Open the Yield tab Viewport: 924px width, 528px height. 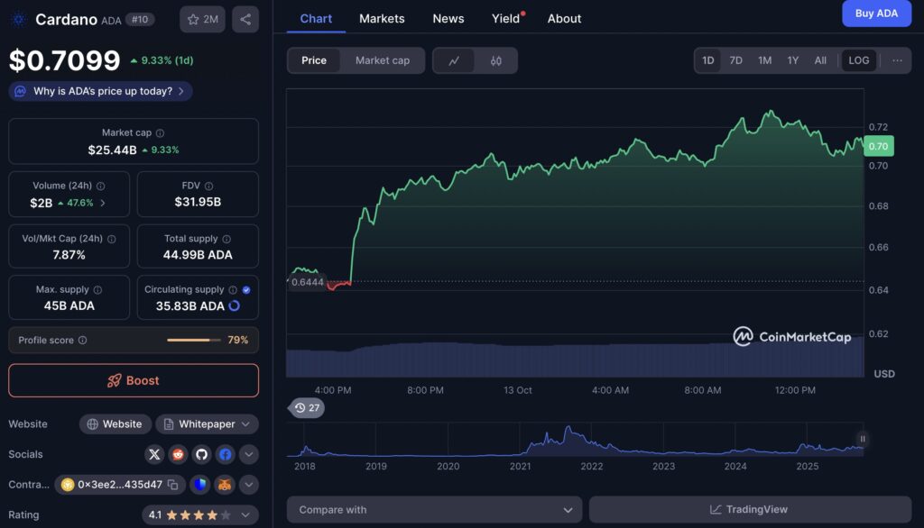coord(505,19)
